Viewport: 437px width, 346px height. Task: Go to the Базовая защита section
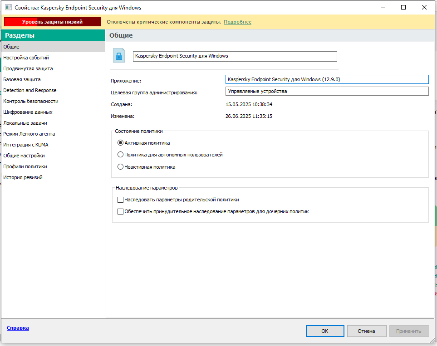pos(22,79)
